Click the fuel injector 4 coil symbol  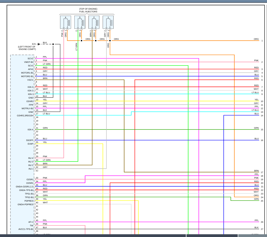click(x=66, y=23)
